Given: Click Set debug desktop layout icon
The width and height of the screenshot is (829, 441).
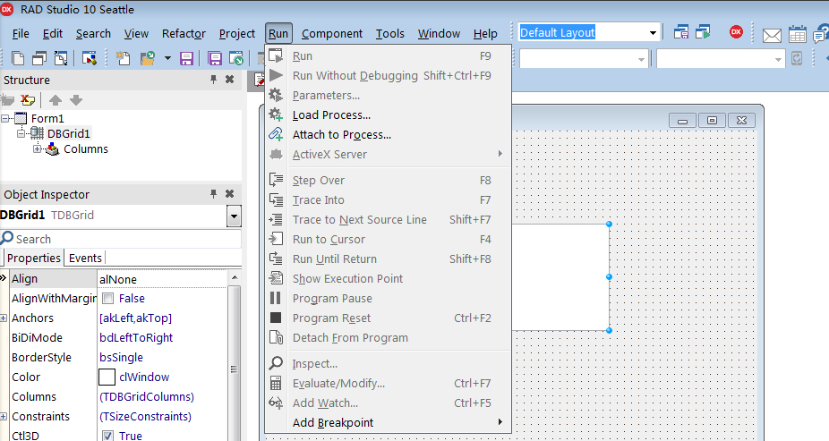Looking at the screenshot, I should (x=703, y=32).
